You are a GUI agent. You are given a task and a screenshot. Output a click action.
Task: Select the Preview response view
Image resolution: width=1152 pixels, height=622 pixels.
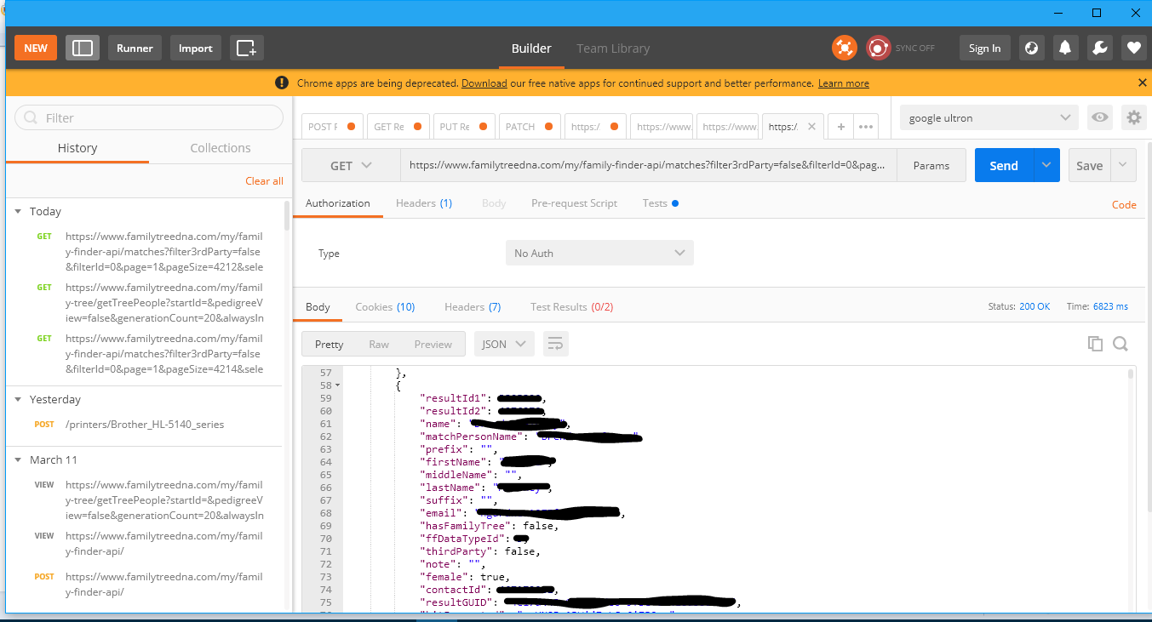pyautogui.click(x=433, y=345)
